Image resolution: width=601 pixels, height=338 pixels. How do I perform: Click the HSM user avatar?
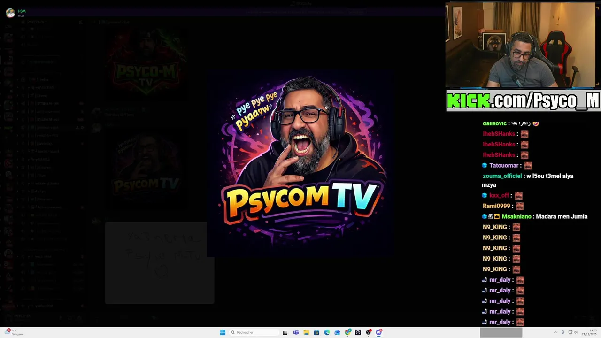[10, 13]
